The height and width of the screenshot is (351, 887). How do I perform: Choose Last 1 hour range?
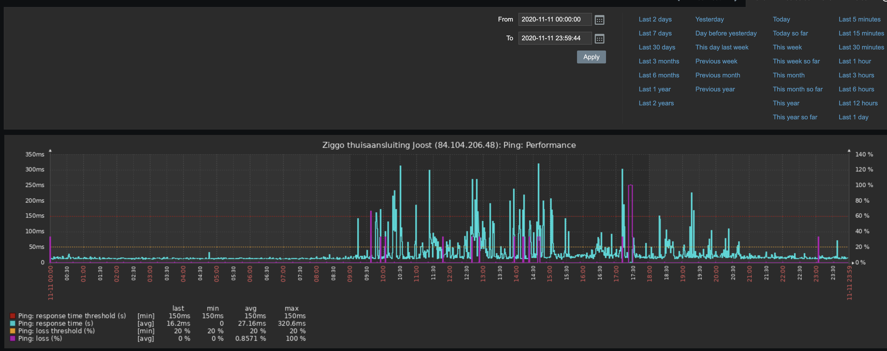tap(854, 61)
